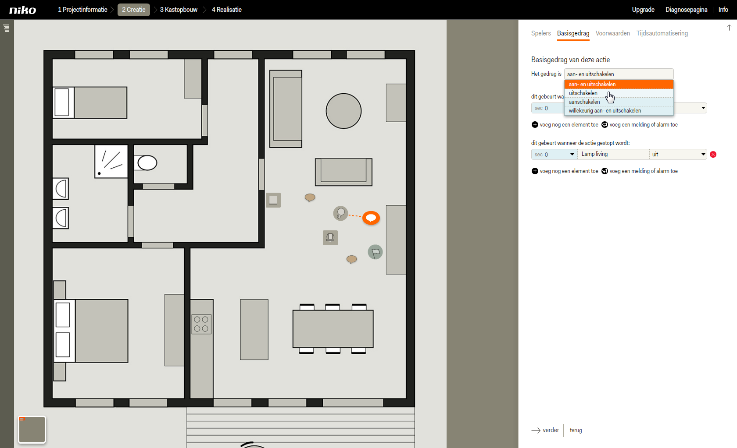
Task: Switch to the Voorwaarden tab
Action: [612, 33]
